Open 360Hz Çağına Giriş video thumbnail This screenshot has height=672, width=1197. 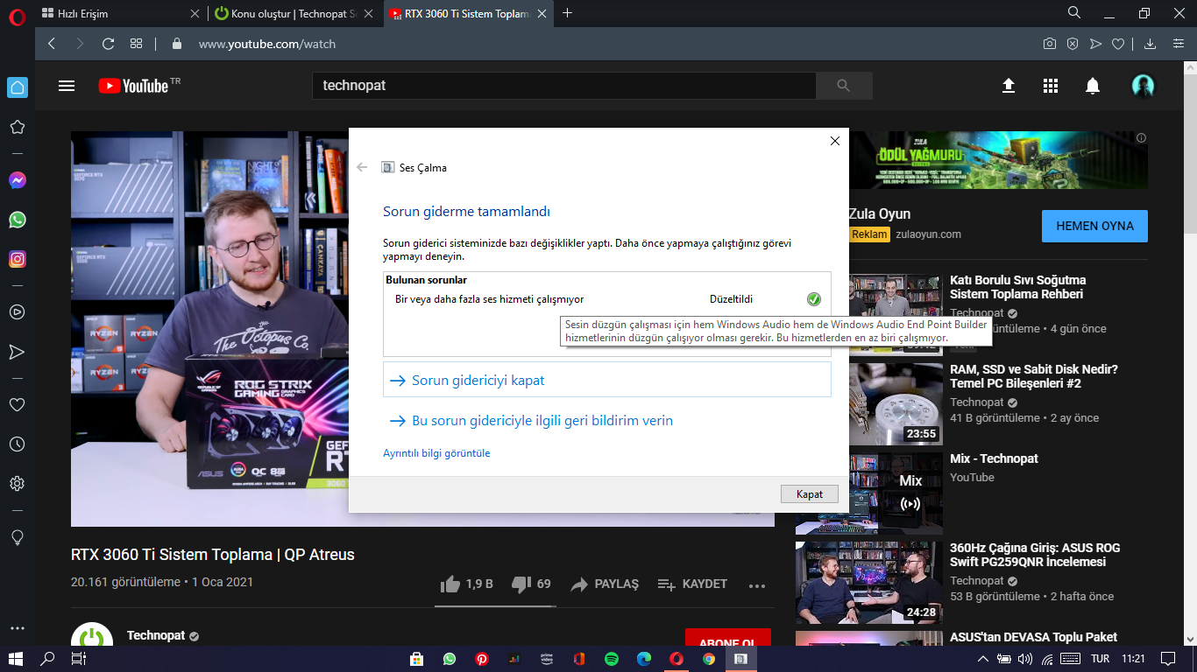click(869, 583)
